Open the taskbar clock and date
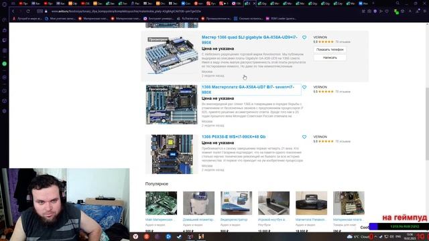Screen dimensions: 429x241 coord(410,236)
